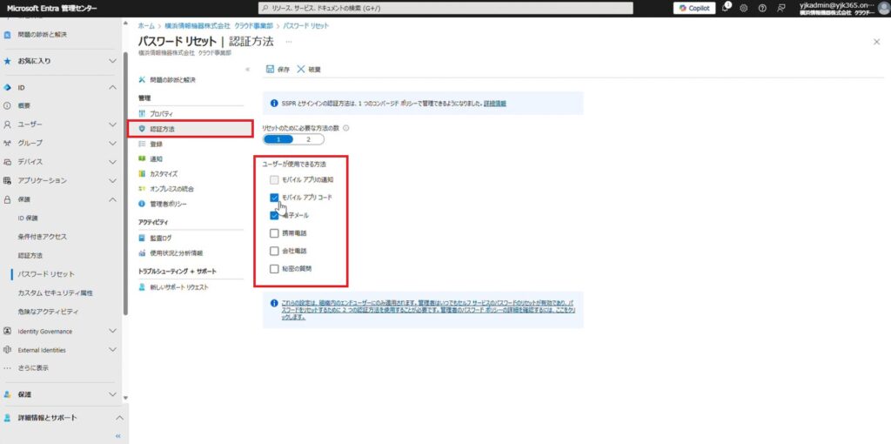Image resolution: width=891 pixels, height=444 pixels.
Task: Open カスタム セキュリティ属性 in the sidebar
Action: [x=55, y=293]
